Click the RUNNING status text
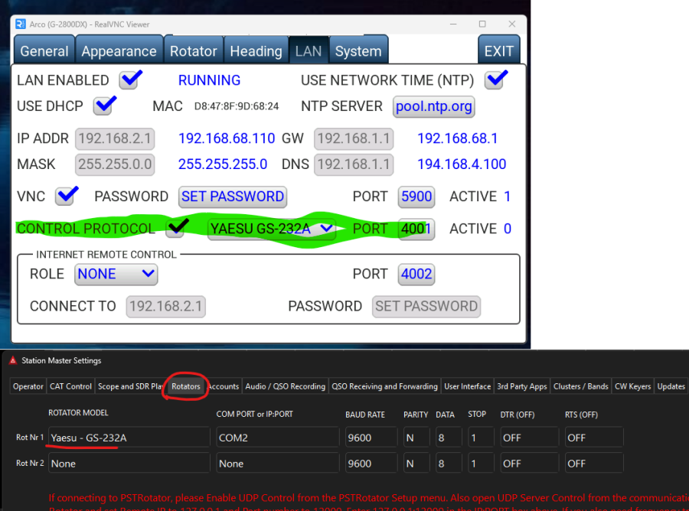 pos(209,80)
